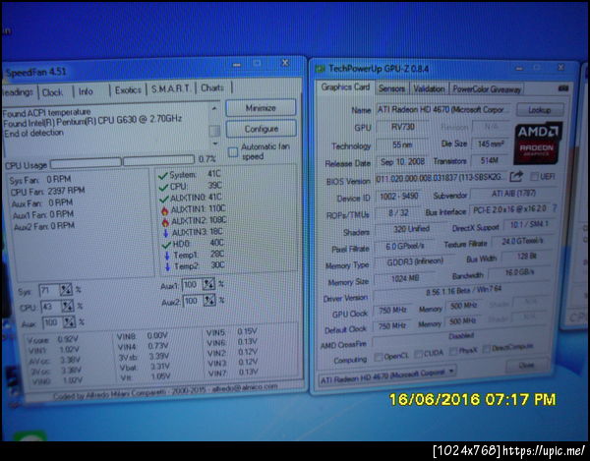Click the BIOS version export icon
The height and width of the screenshot is (461, 590).
[516, 176]
